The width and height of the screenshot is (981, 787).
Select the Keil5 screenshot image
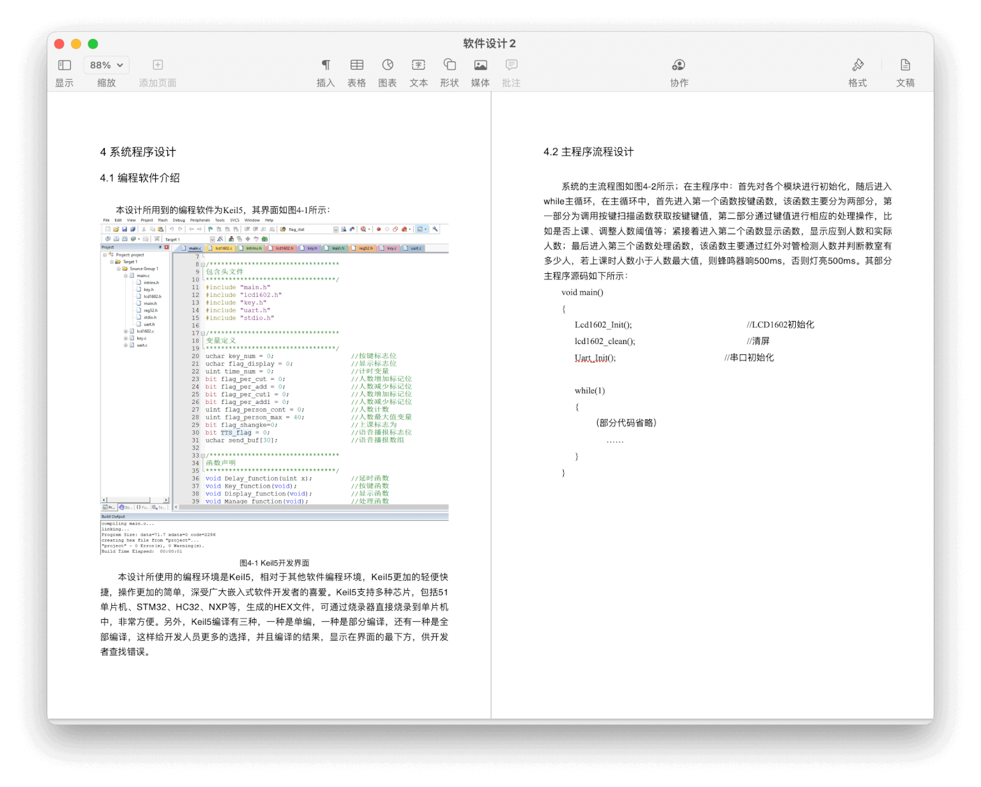pos(275,386)
